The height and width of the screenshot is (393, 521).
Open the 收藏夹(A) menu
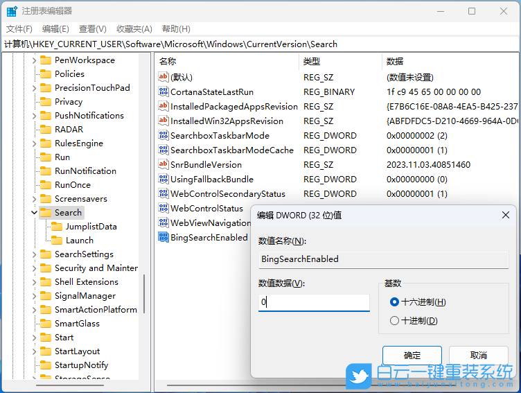(x=134, y=29)
